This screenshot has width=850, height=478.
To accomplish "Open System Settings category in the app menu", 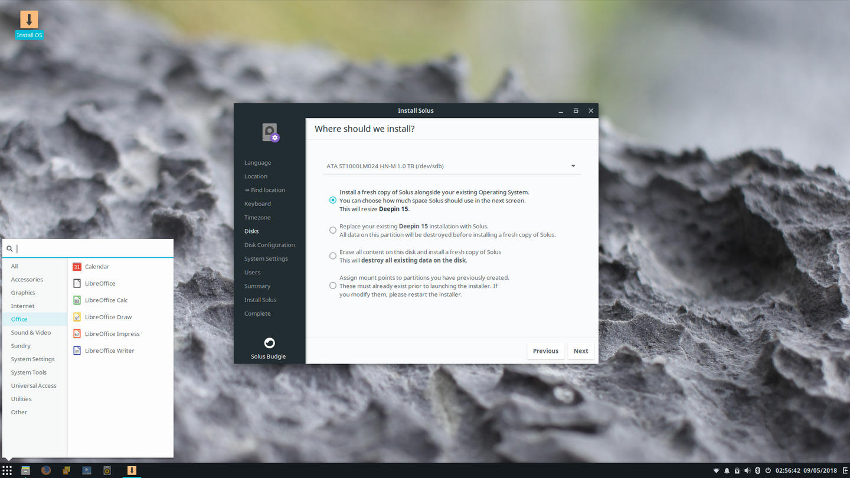I will (x=35, y=359).
